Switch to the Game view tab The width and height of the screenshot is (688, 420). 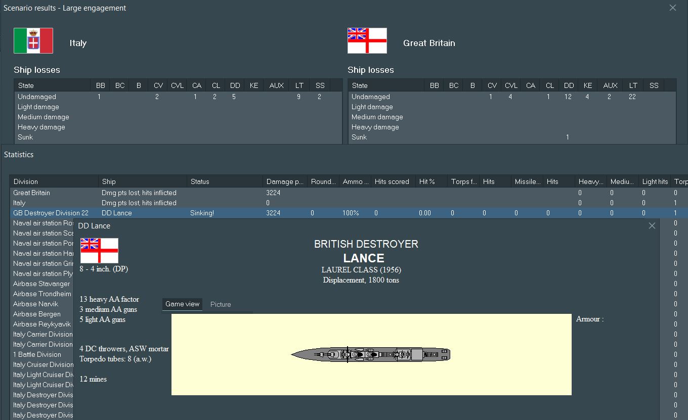182,304
